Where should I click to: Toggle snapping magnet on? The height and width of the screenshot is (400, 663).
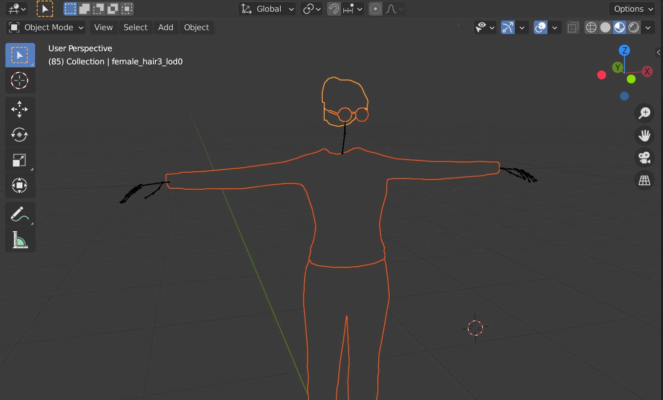334,9
